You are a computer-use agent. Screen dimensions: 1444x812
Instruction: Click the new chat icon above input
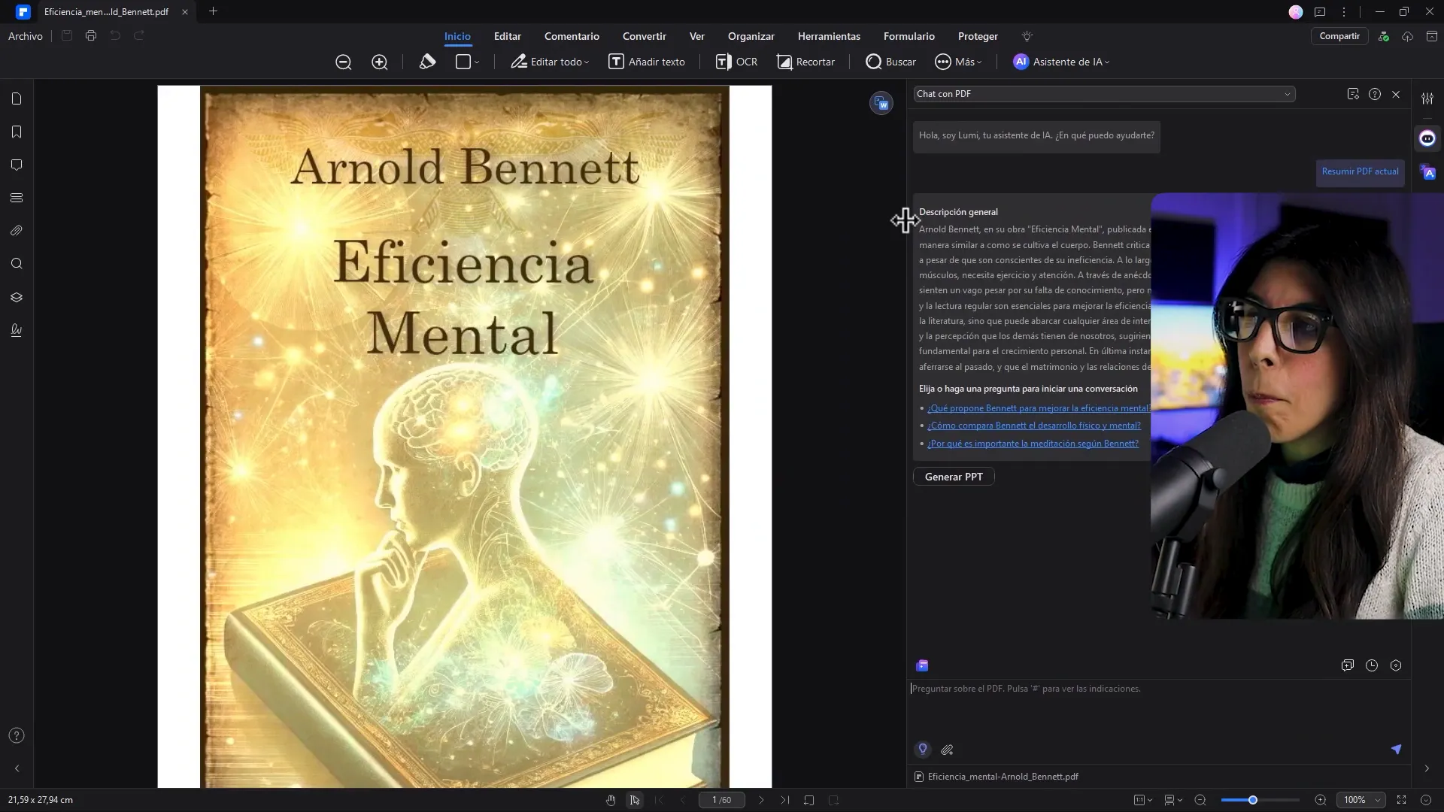[x=1348, y=665]
